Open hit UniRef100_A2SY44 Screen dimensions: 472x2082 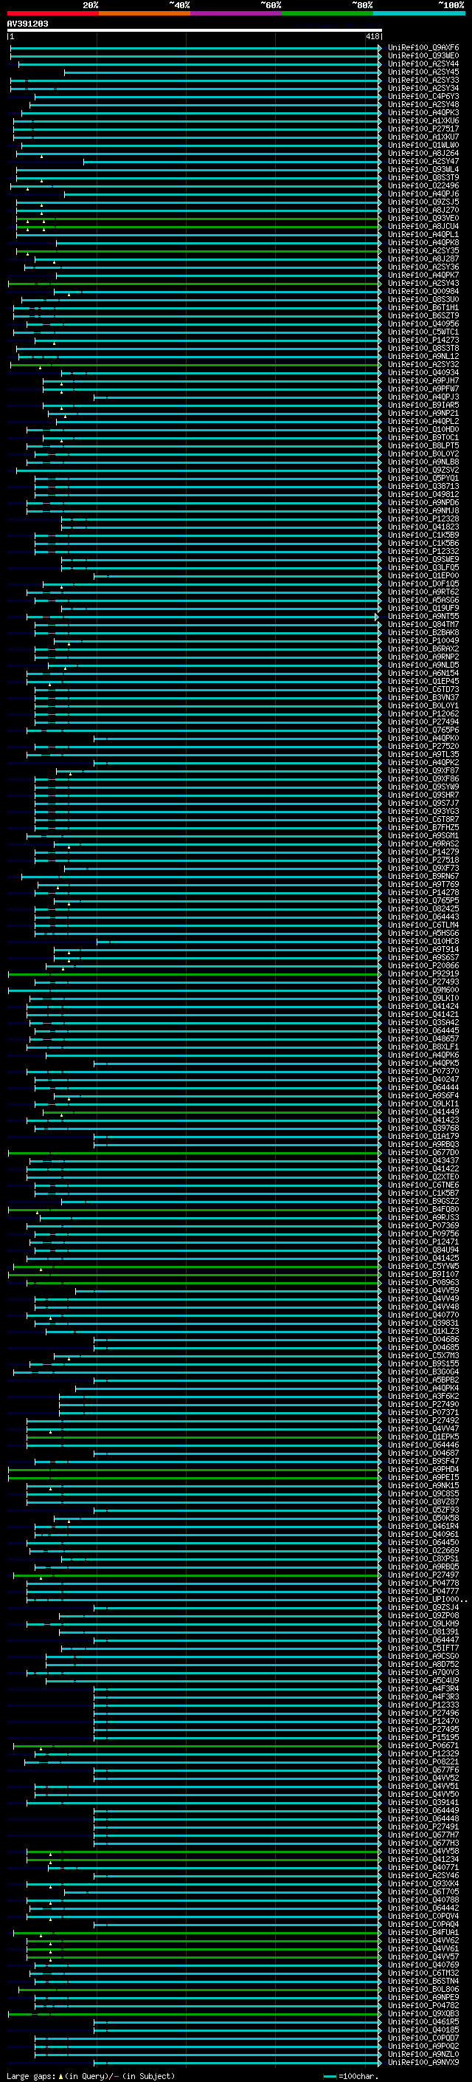tap(423, 64)
